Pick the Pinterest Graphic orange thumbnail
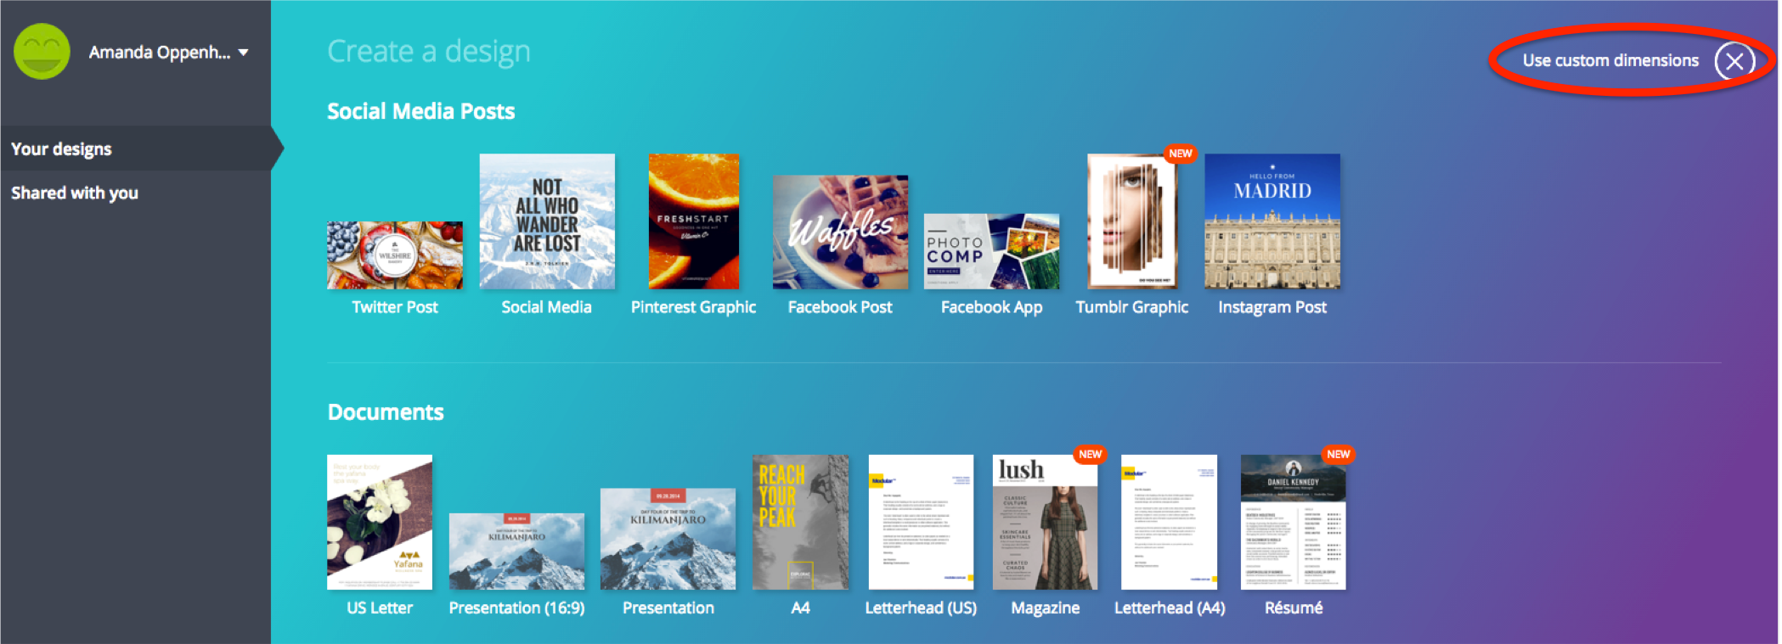This screenshot has width=1782, height=644. [693, 221]
